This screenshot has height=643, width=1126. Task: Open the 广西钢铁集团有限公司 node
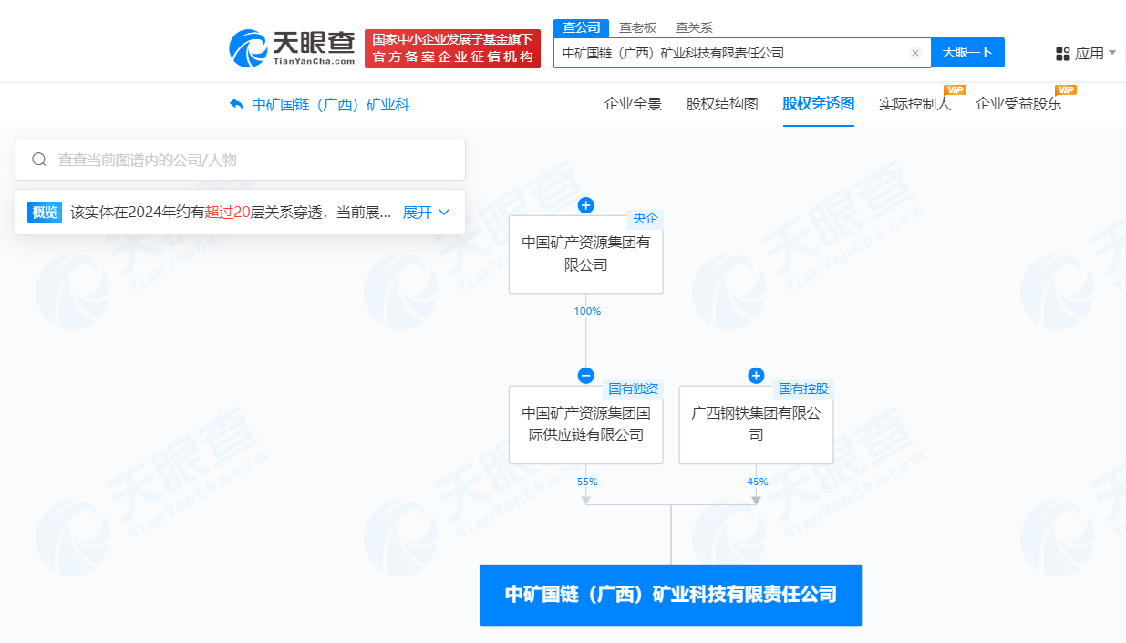tap(756, 424)
